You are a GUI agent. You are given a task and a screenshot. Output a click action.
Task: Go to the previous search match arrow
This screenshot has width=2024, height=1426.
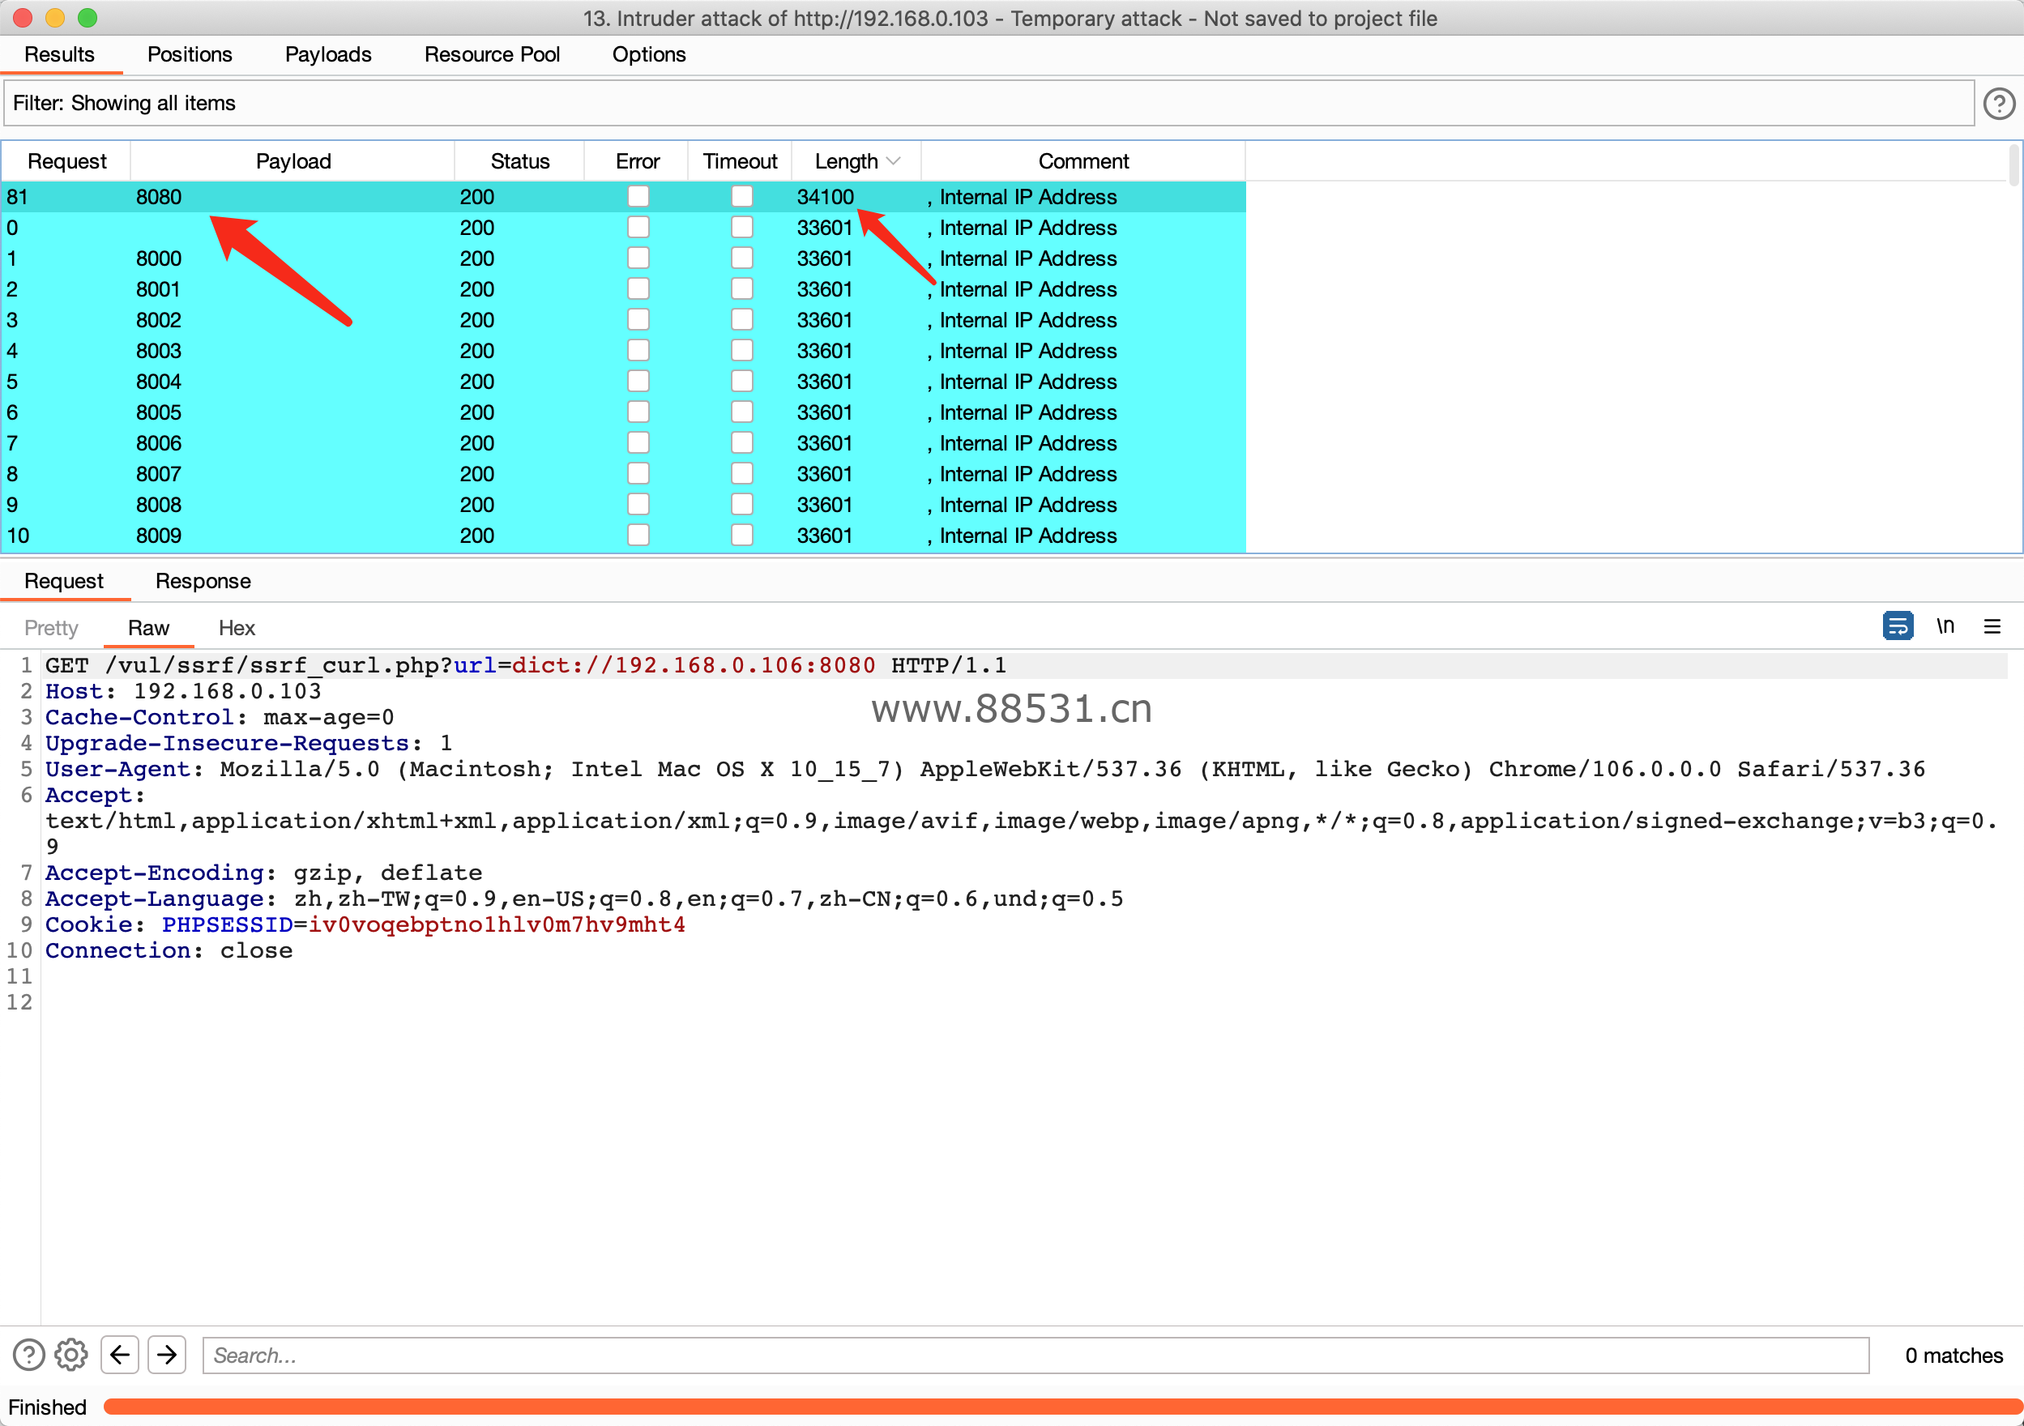[x=120, y=1355]
